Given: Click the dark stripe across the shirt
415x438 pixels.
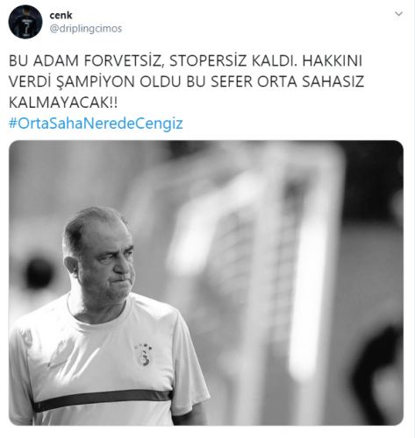Looking at the screenshot, I should [101, 399].
